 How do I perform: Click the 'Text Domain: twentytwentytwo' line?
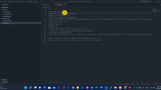tap(60, 32)
